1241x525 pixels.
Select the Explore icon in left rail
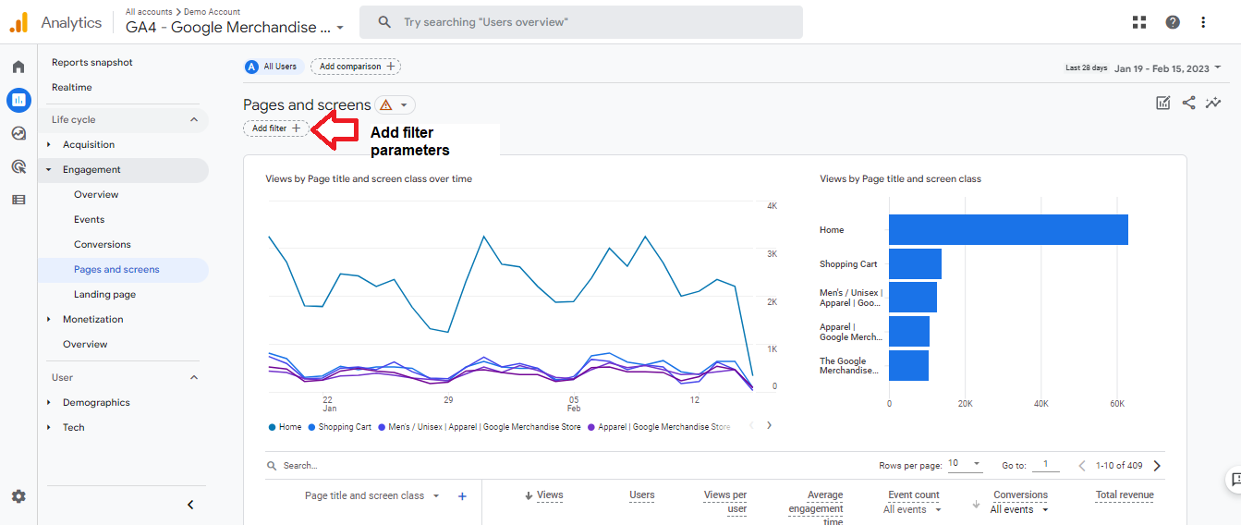point(18,133)
